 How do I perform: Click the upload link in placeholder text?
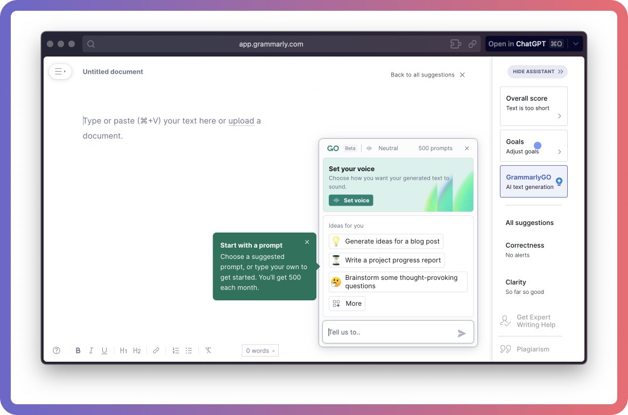[241, 121]
